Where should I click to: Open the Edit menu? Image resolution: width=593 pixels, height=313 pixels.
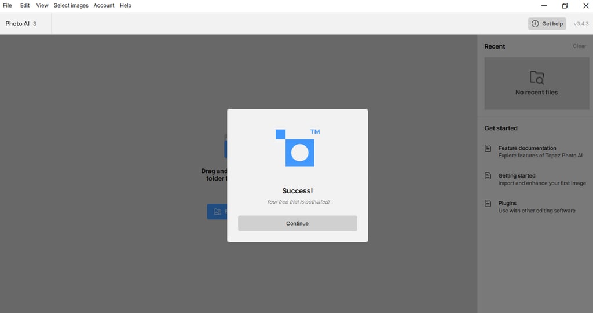point(25,5)
